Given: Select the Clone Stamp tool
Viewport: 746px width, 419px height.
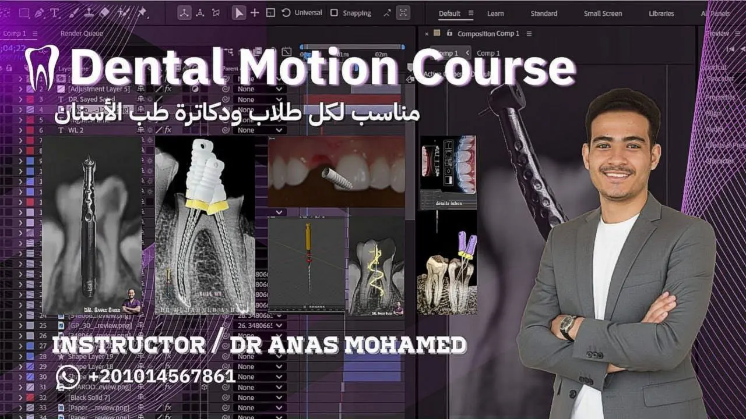Looking at the screenshot, I should (x=89, y=12).
